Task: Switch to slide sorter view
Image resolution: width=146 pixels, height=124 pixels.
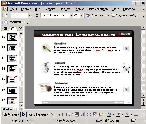Action: coord(7,109)
